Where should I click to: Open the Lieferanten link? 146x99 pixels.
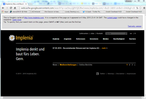(x=84, y=34)
